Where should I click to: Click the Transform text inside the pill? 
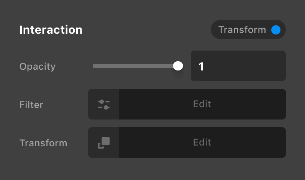click(x=242, y=30)
